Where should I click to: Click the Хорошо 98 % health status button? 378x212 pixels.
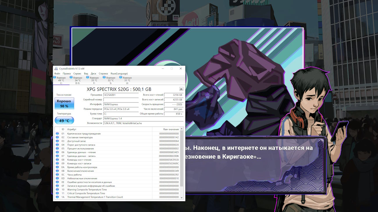point(64,104)
